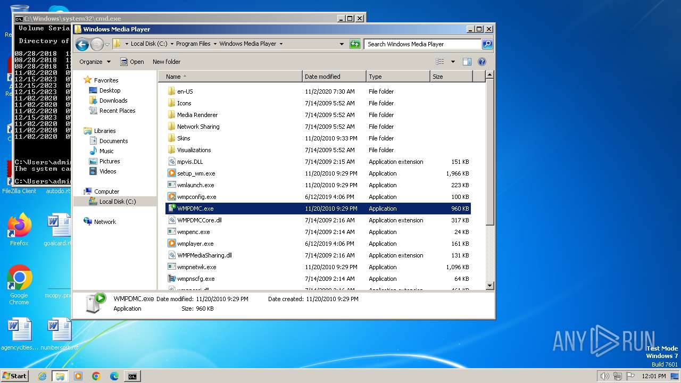Click Local Disk (C:) breadcrumb
The width and height of the screenshot is (681, 383).
[150, 44]
